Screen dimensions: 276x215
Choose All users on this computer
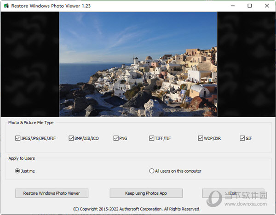pyautogui.click(x=152, y=171)
